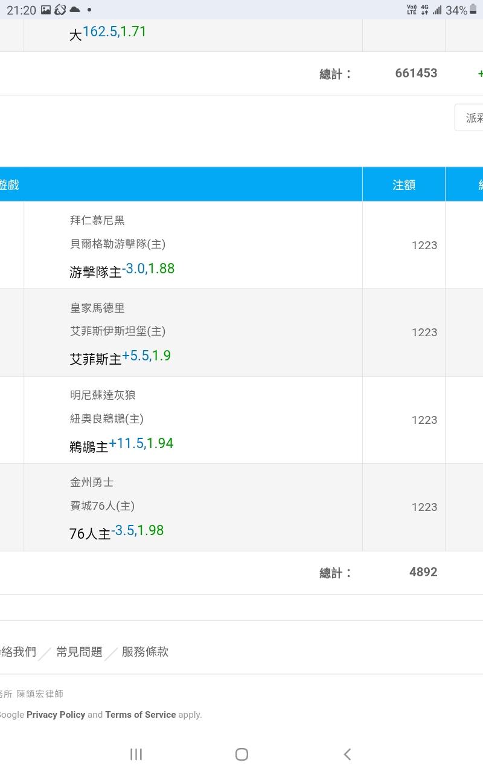The height and width of the screenshot is (774, 483).
Task: Select the 鵜鶘主 +11.5,1.94 bet line
Action: click(x=121, y=445)
